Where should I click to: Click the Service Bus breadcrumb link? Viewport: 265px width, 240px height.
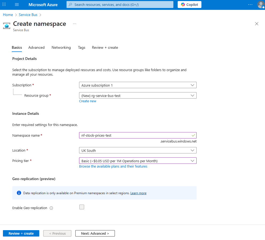coord(28,15)
